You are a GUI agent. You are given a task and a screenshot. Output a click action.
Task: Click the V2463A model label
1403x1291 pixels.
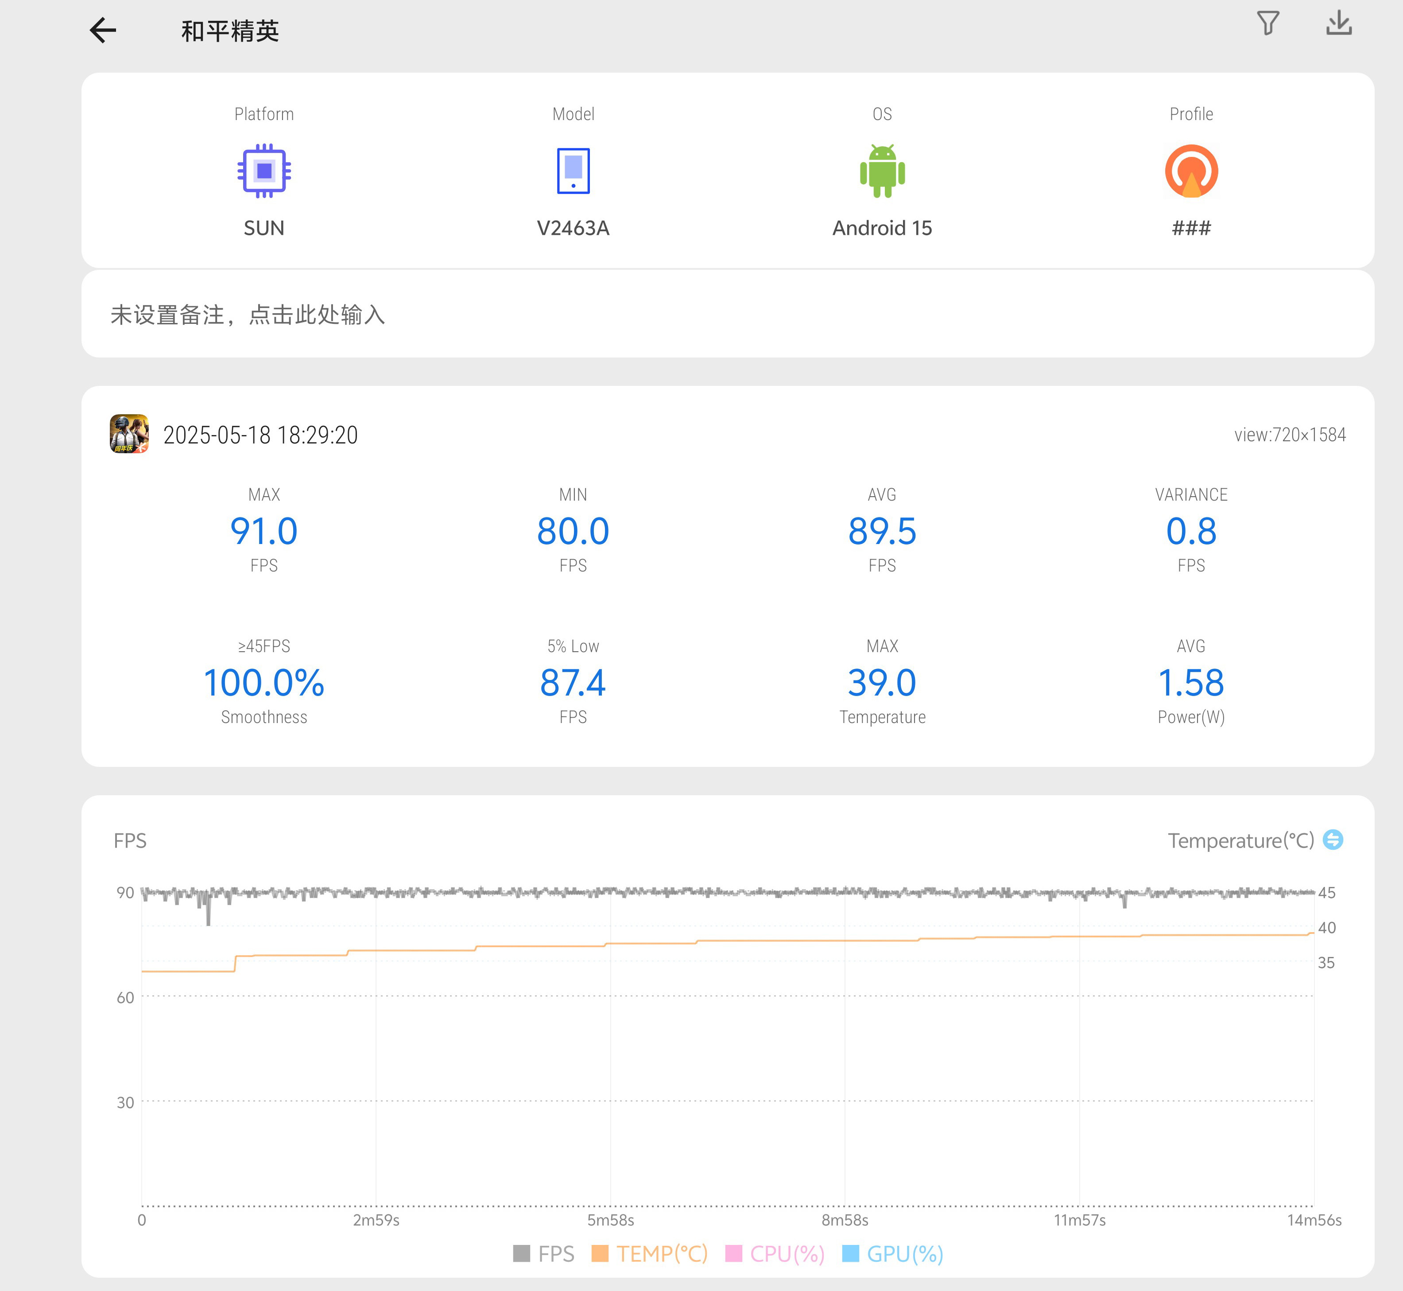(x=574, y=228)
